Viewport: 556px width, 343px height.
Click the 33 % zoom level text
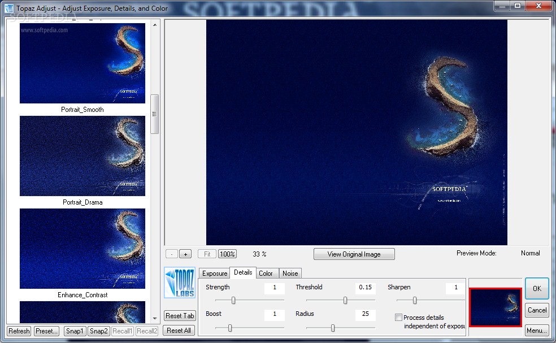tap(259, 254)
